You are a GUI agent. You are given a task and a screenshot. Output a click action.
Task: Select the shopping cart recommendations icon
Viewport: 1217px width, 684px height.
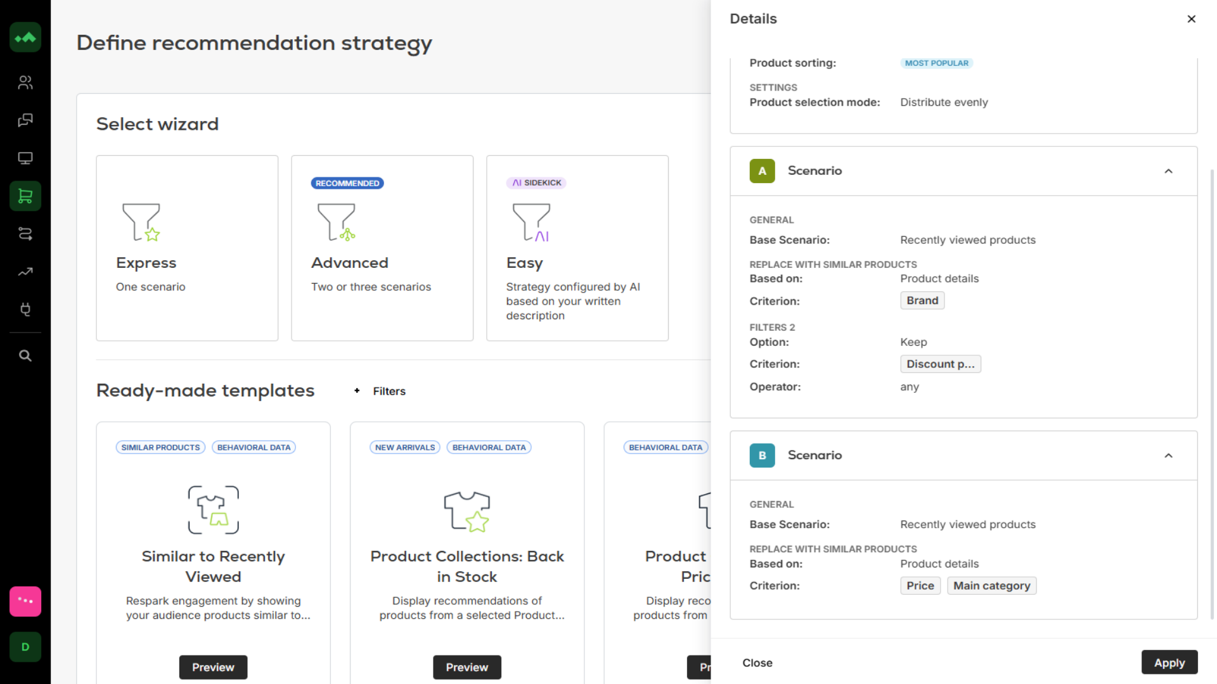click(x=25, y=196)
